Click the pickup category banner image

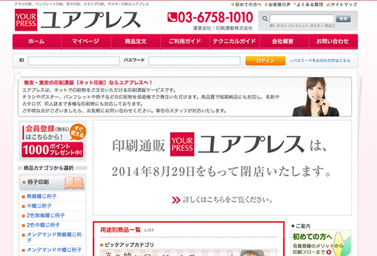(x=188, y=252)
